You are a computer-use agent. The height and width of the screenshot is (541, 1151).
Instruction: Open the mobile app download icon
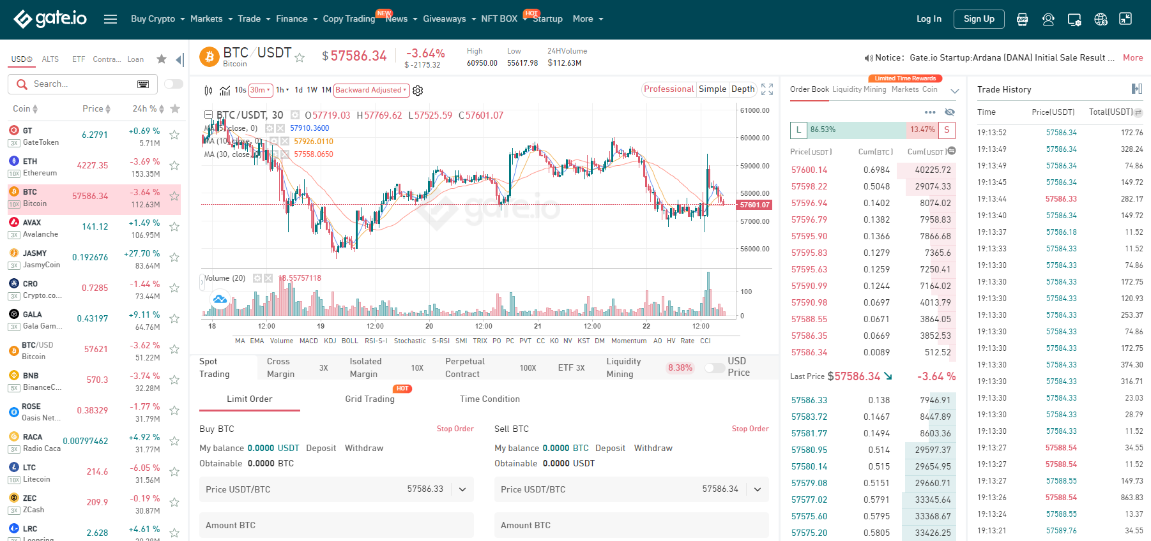1022,19
